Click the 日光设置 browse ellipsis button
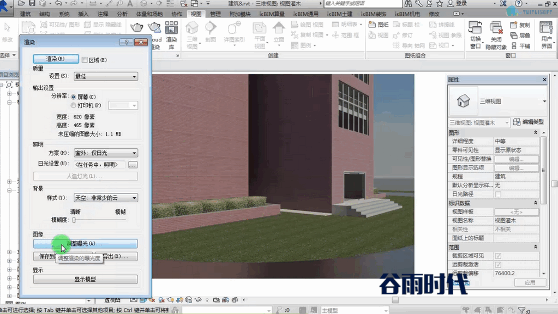The height and width of the screenshot is (314, 558). 133,165
